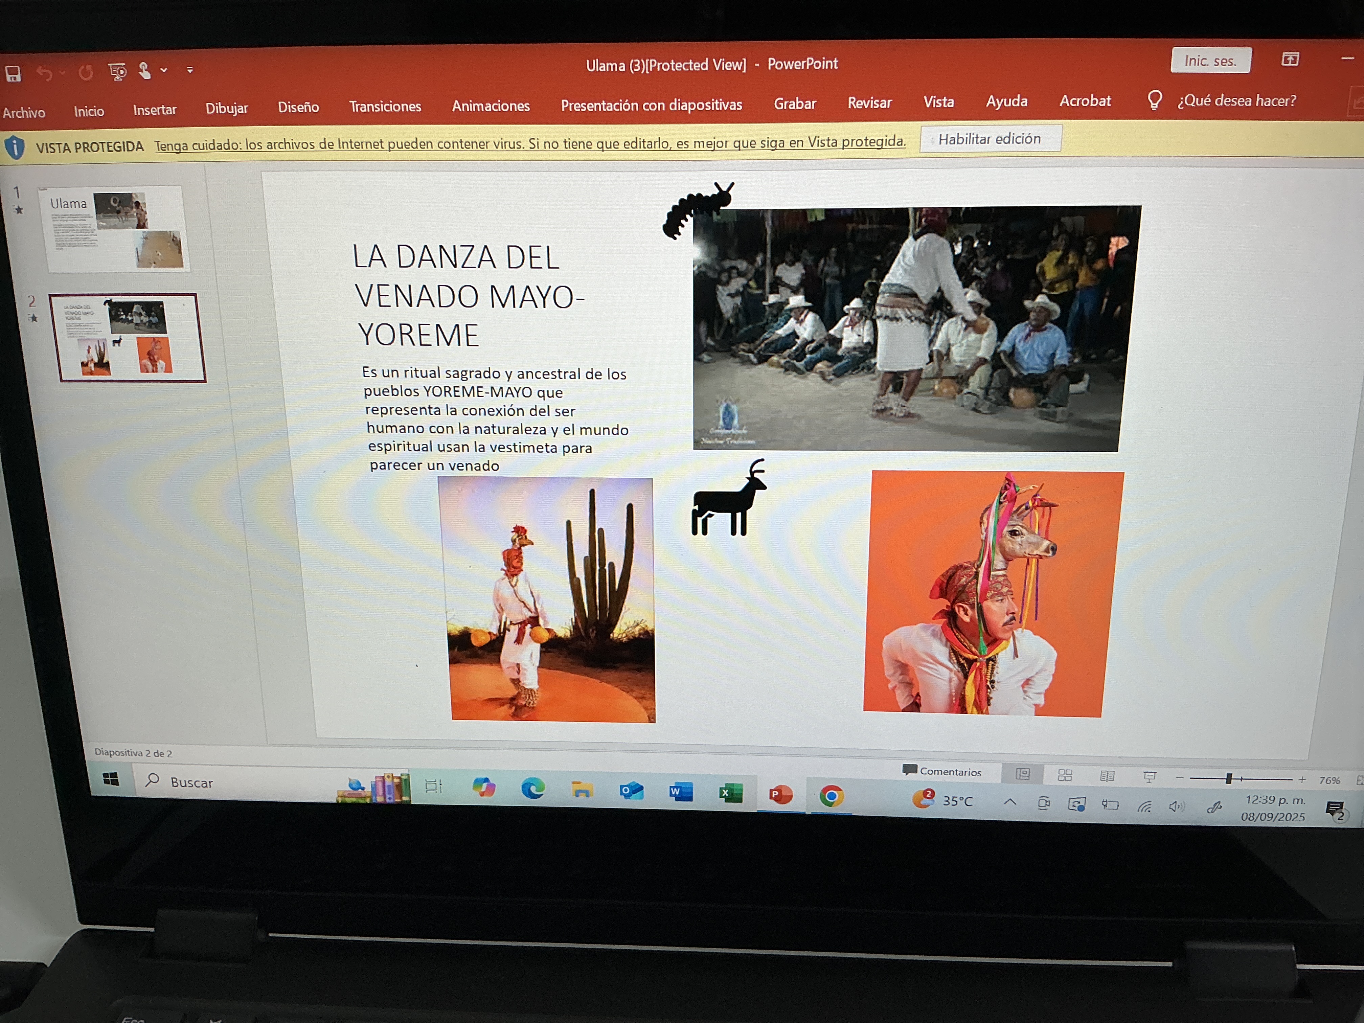Open the Ribbon Display Options icon

1290,59
